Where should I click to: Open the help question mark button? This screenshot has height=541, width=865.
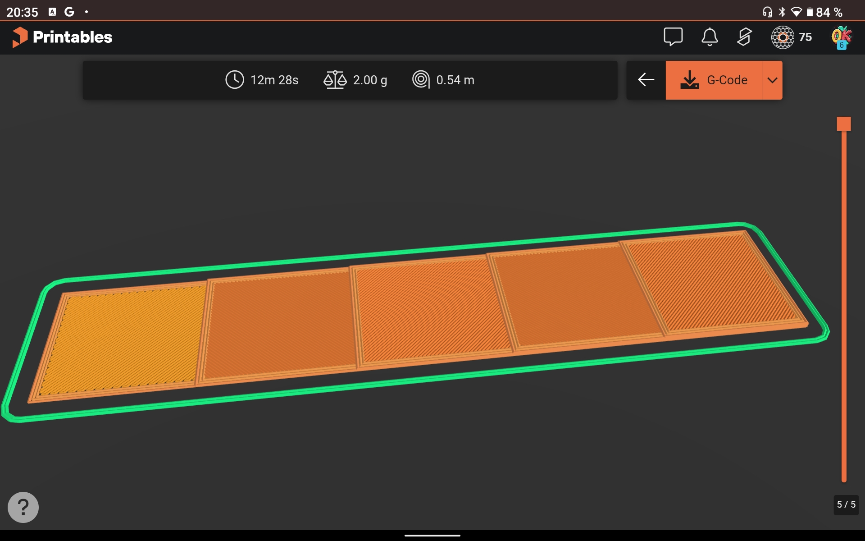click(23, 507)
